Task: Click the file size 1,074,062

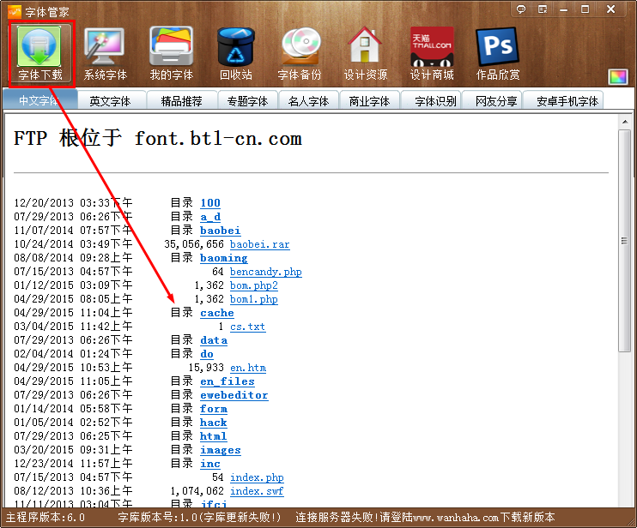Action: click(197, 491)
